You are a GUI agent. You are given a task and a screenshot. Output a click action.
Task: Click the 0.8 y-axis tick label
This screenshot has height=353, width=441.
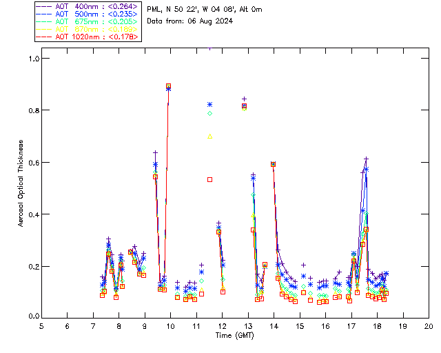[x=34, y=110]
